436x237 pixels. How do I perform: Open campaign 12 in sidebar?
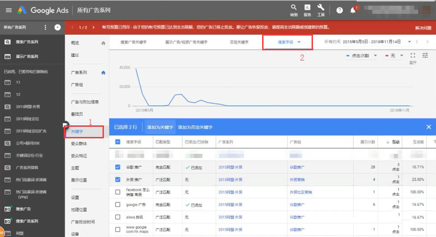coord(18,95)
